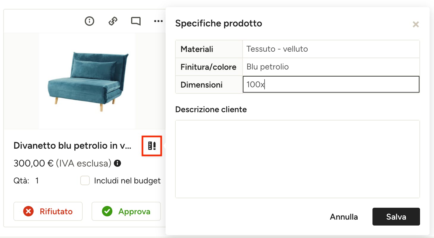Edit the Finitura/colore value field

point(331,67)
